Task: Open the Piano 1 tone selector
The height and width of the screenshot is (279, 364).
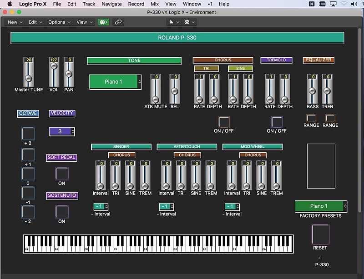Action: tap(115, 82)
